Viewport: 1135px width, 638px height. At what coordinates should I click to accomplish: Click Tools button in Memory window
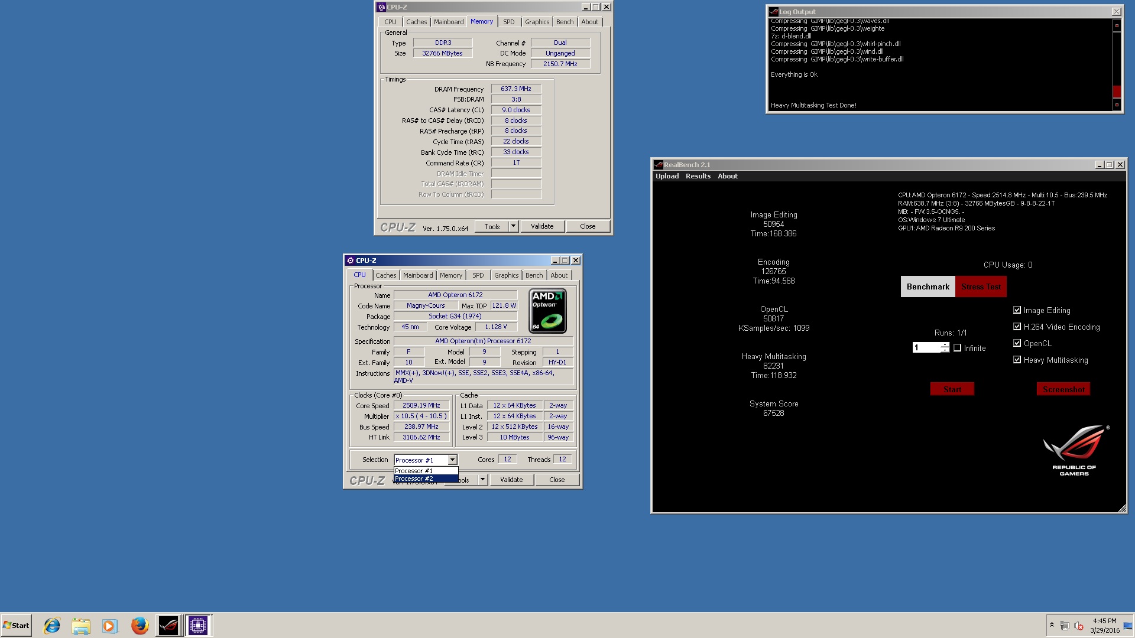[492, 226]
